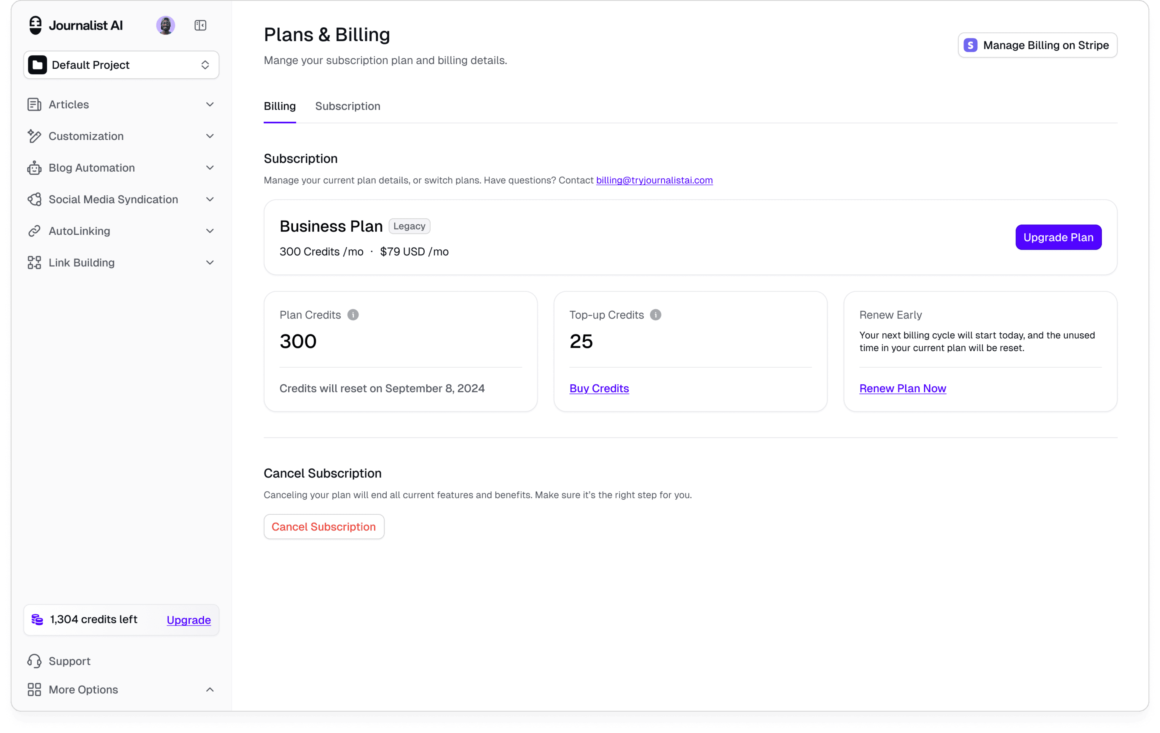Click the Plan Credits info icon
Image resolution: width=1160 pixels, height=733 pixels.
point(353,315)
